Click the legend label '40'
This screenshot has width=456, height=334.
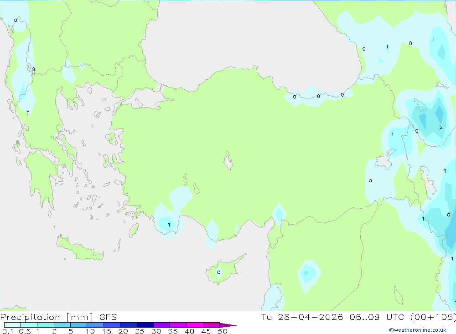click(189, 331)
